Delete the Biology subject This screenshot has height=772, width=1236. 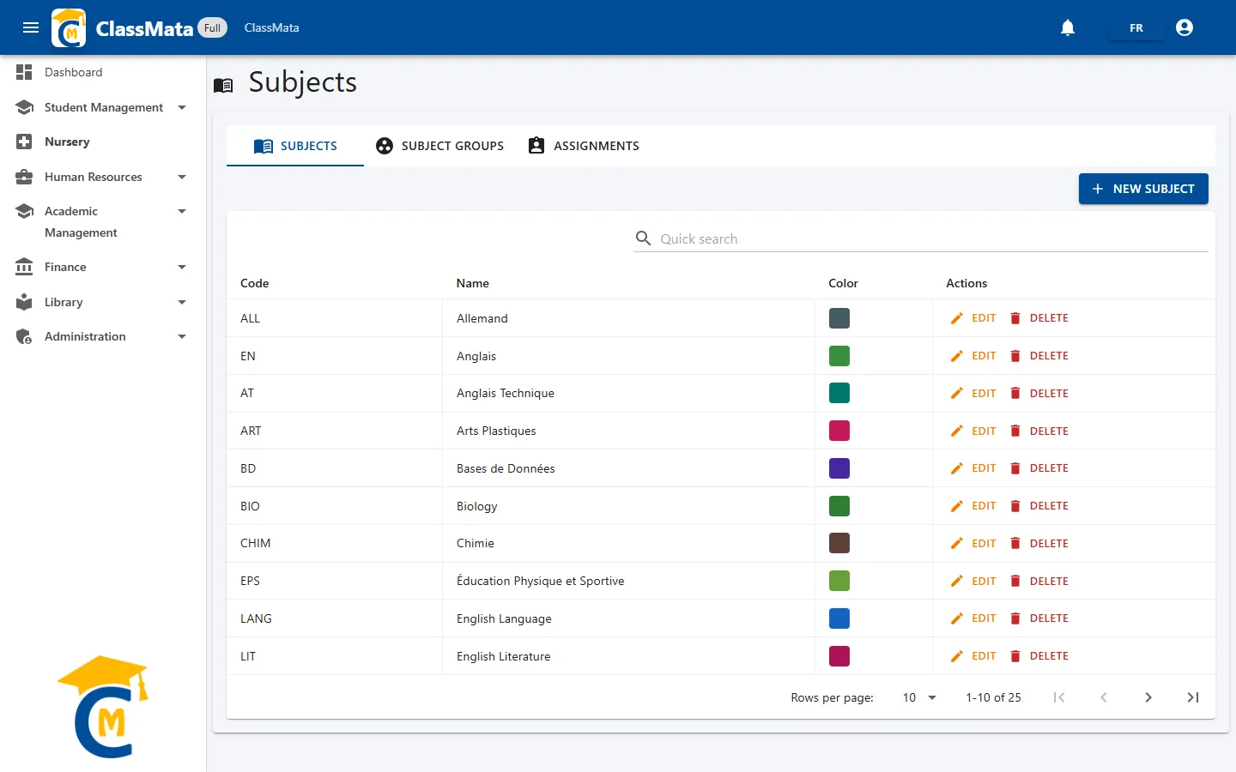click(1039, 506)
